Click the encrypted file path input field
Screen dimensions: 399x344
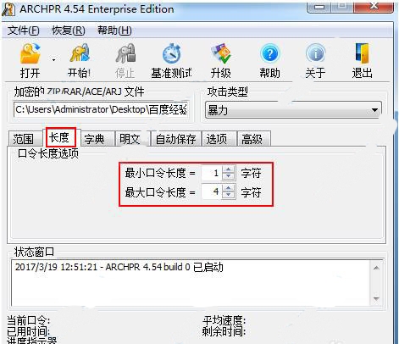(x=101, y=109)
